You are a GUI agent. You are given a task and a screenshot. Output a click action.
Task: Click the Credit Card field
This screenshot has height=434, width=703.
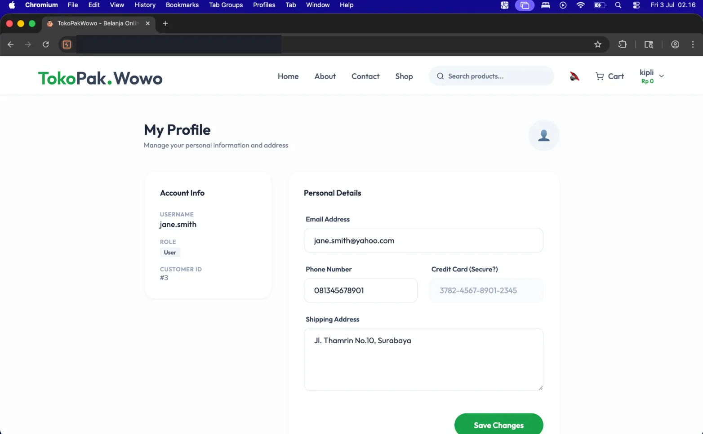tap(486, 290)
